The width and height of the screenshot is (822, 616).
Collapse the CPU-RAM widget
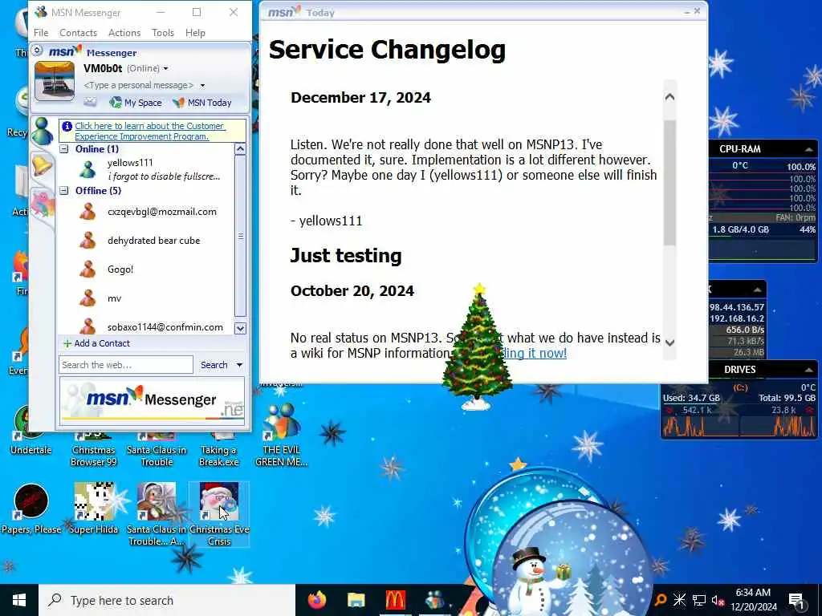pos(809,149)
